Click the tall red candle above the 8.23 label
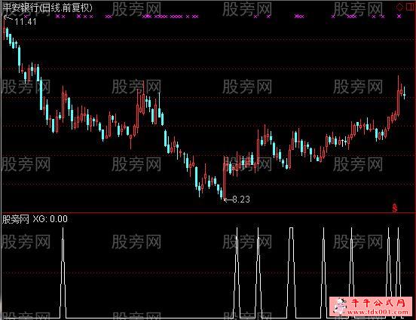This screenshot has width=416, height=320. coord(225,177)
